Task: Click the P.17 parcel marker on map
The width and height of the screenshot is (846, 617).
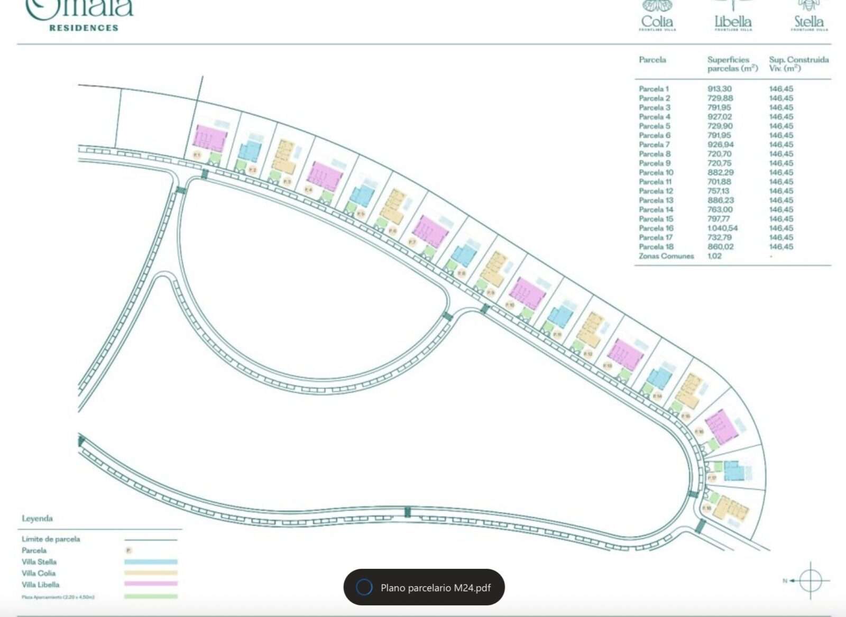Action: click(712, 478)
